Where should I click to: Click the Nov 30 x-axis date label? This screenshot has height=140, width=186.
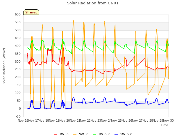[x=169, y=120]
